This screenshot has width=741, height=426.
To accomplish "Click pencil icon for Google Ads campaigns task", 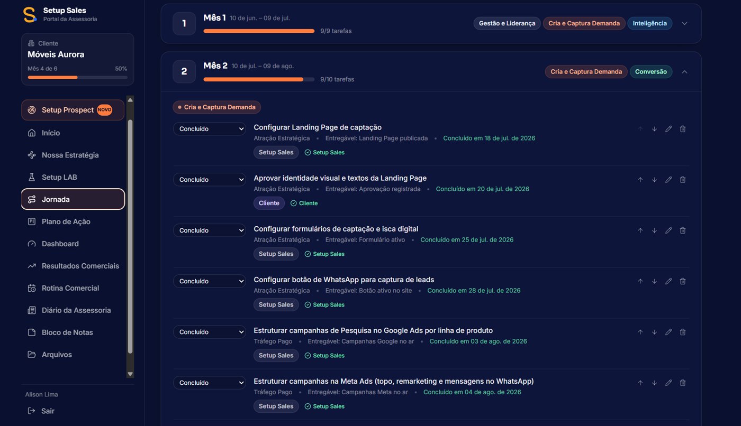I will (x=668, y=332).
